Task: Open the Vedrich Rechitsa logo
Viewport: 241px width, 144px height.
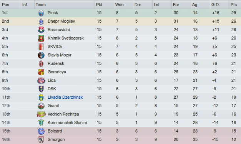Action: click(x=41, y=114)
